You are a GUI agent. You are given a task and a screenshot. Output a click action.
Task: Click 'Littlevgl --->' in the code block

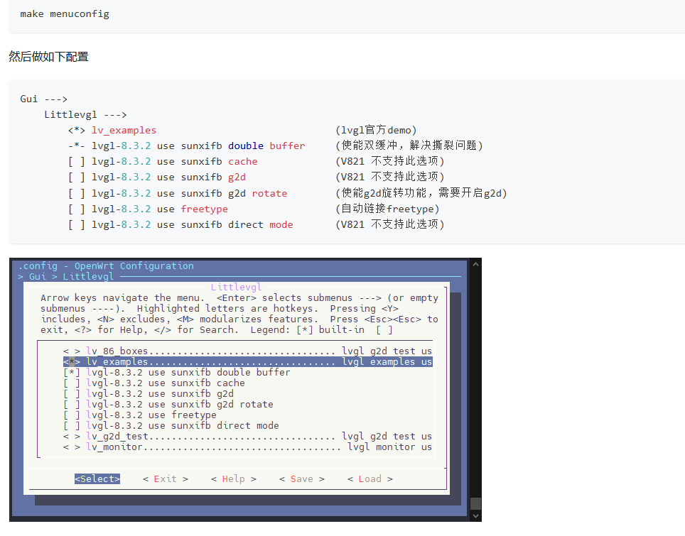coord(85,115)
